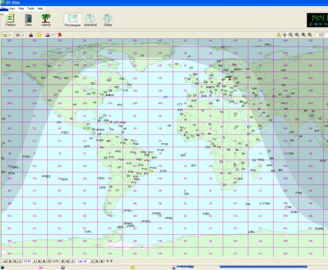328x270 pixels.
Task: Click the VP8 prefix label near Falklands
Action: tap(128, 211)
